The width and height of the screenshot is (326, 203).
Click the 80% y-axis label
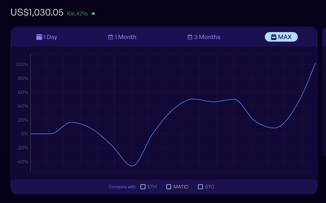23,78
